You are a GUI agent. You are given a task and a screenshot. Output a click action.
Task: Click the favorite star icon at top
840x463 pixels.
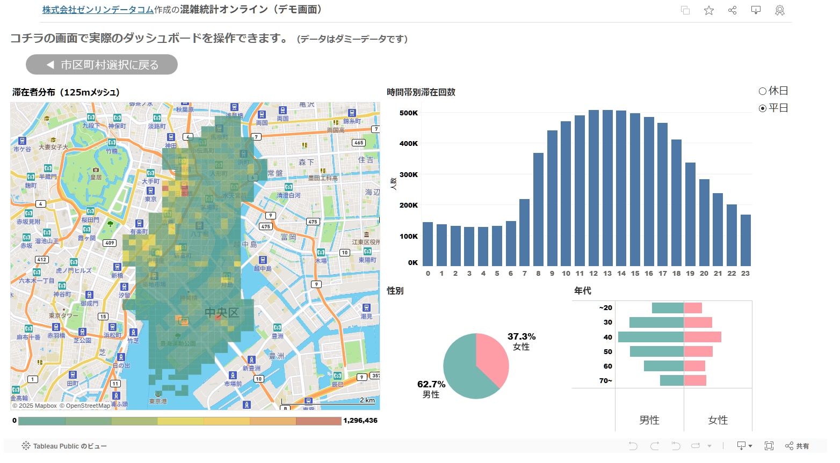[709, 10]
